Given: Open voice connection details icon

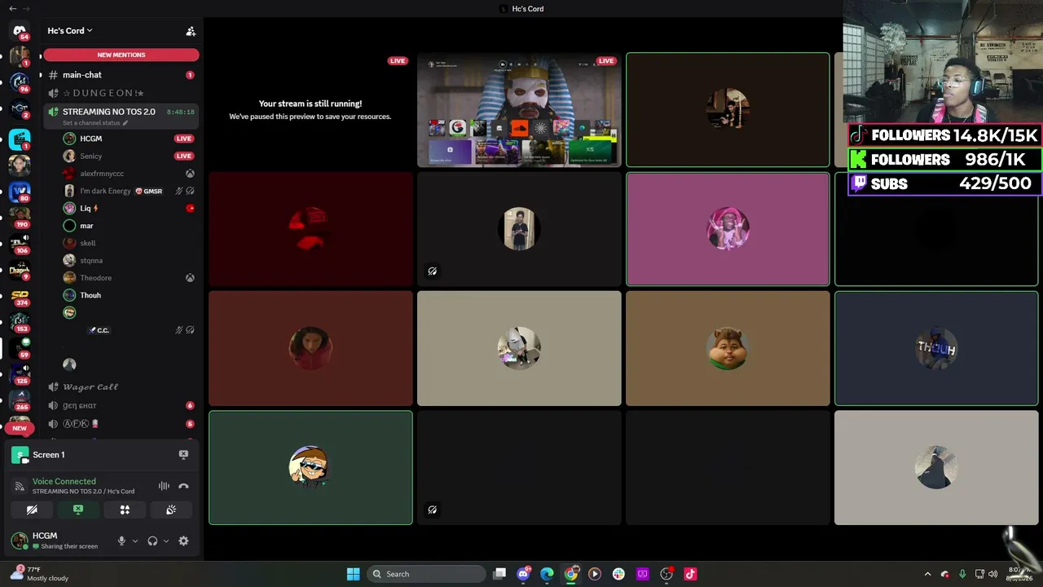Looking at the screenshot, I should 20,486.
